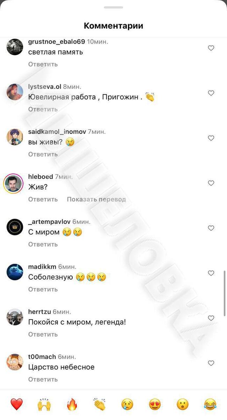This screenshot has height=420, width=227.
Task: Tap the crying face emoji reaction
Action: pos(127,404)
